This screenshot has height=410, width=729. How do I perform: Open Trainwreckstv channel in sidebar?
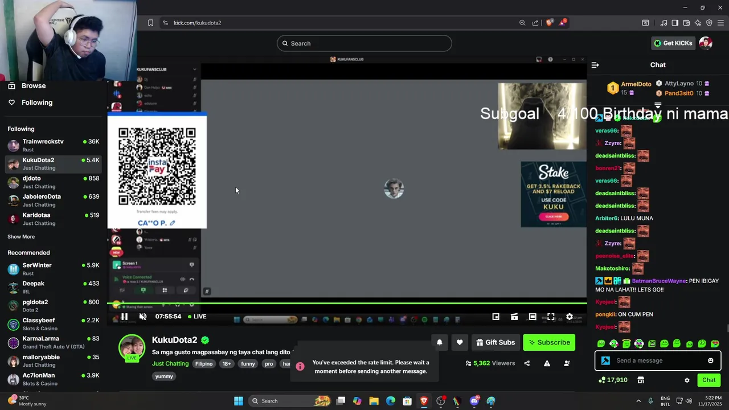(x=54, y=145)
